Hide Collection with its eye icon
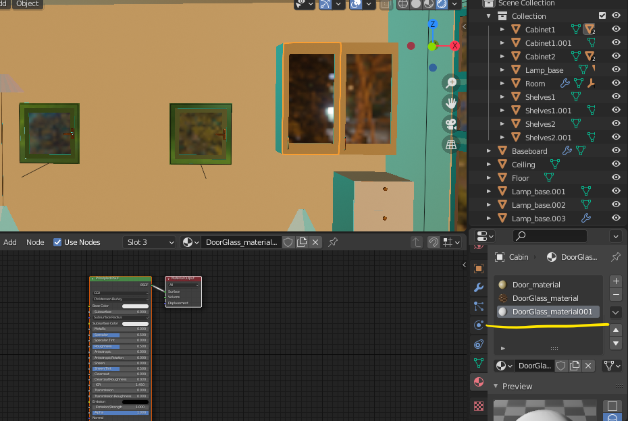 coord(616,16)
